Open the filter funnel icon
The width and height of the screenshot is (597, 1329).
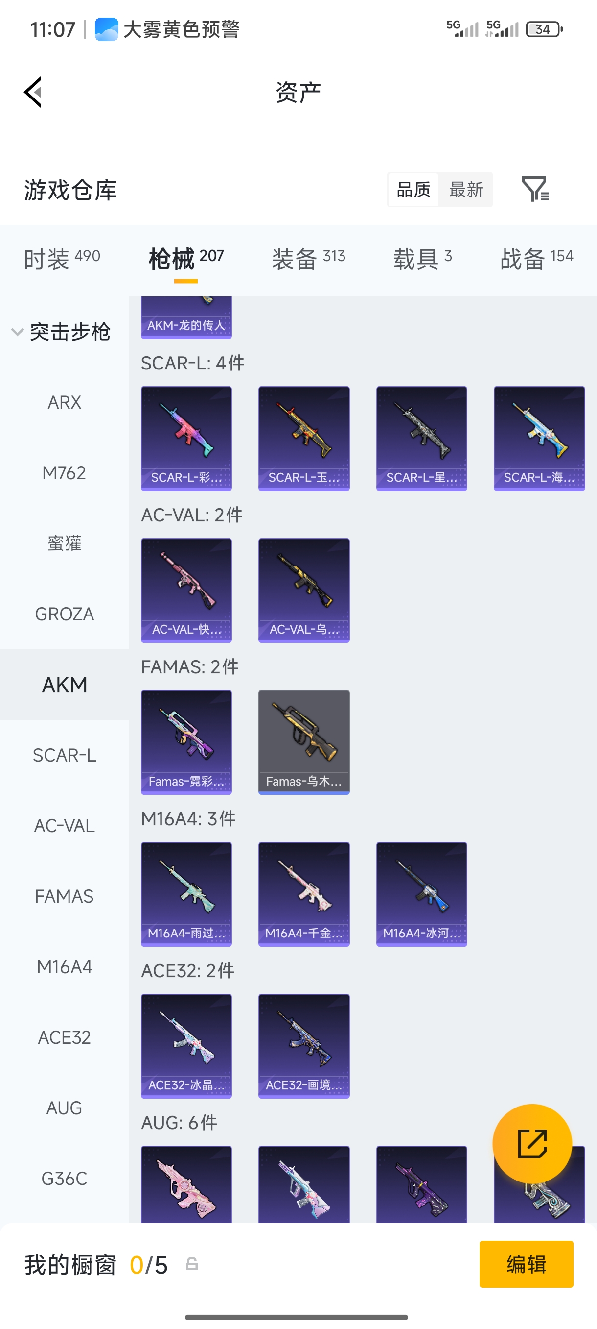point(535,189)
